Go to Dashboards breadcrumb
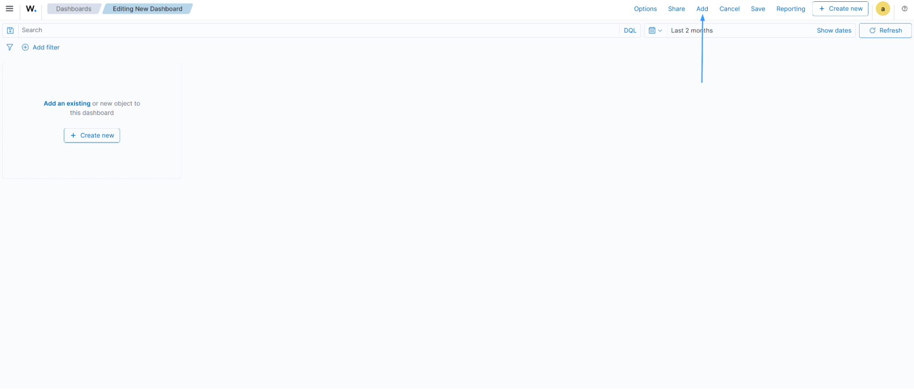Image resolution: width=914 pixels, height=389 pixels. [x=74, y=9]
